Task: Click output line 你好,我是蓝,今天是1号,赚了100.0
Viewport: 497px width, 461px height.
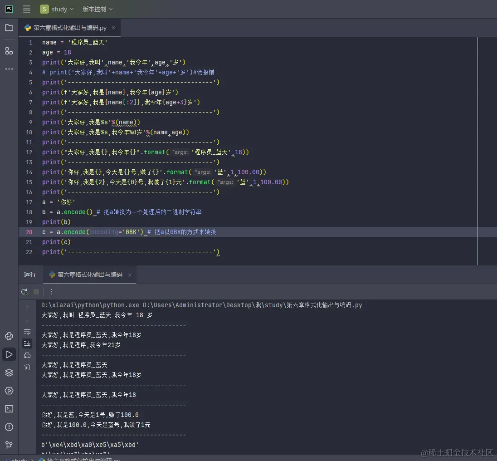Action: tap(90, 415)
